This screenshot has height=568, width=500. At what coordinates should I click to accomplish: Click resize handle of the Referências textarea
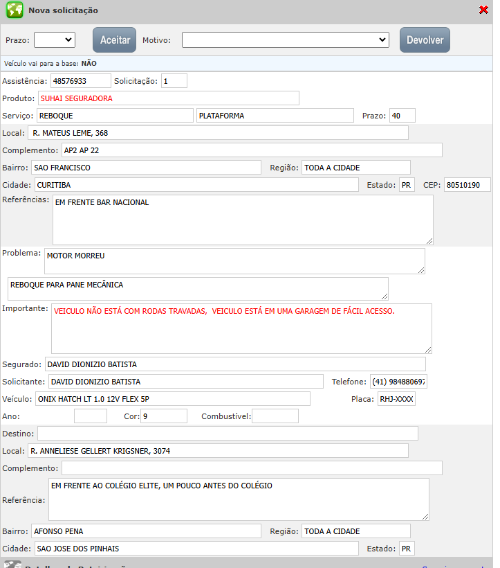click(429, 241)
